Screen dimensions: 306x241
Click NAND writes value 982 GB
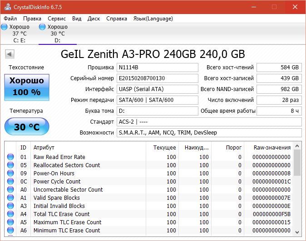tap(279, 89)
